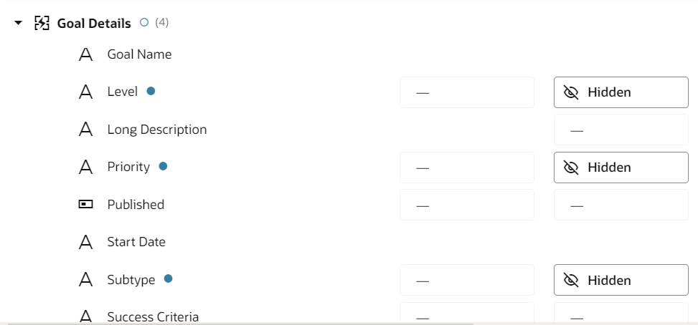Click the field icon beside Published

pyautogui.click(x=85, y=204)
